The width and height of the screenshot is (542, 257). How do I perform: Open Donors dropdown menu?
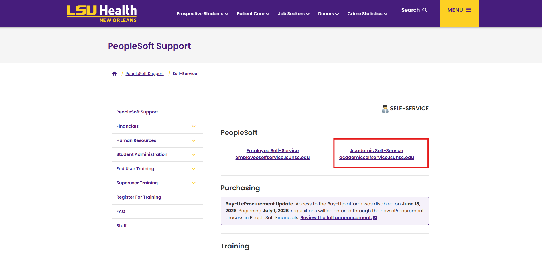(x=328, y=14)
